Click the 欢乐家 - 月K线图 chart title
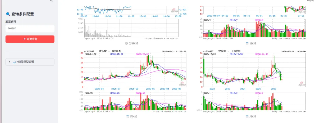The width and height of the screenshot is (314, 123). pos(229,51)
